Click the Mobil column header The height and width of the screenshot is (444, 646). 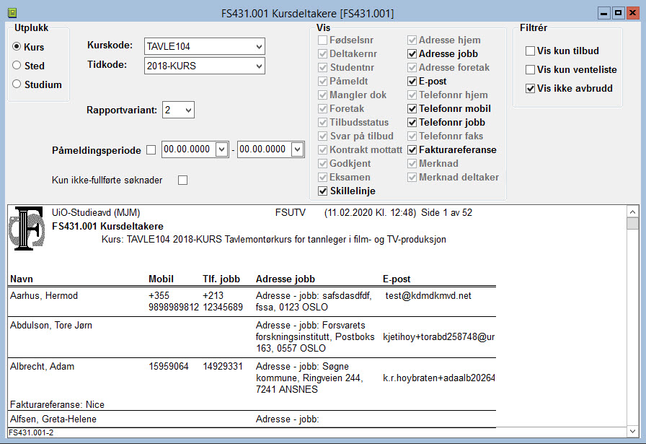point(161,279)
